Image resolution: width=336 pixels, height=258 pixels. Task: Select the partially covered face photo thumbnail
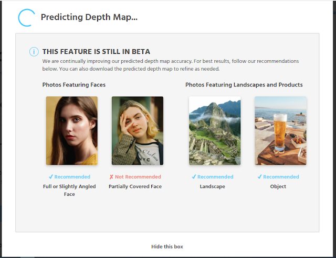coord(138,130)
